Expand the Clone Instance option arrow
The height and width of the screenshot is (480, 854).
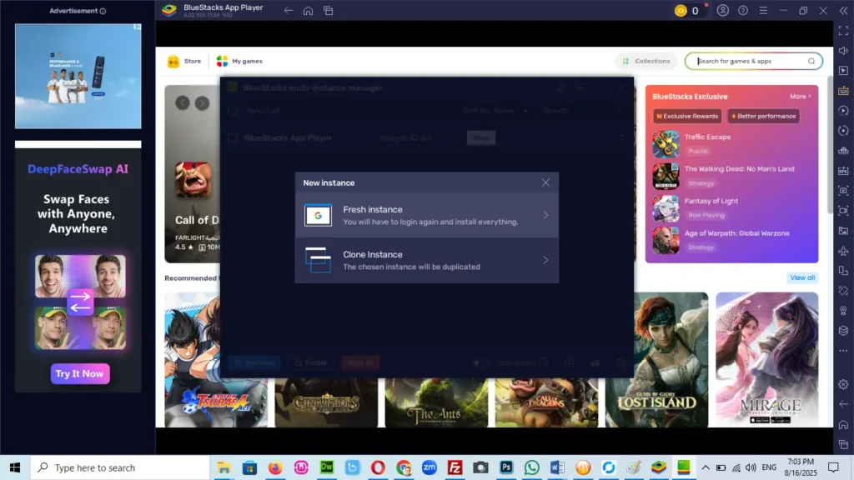coord(545,260)
